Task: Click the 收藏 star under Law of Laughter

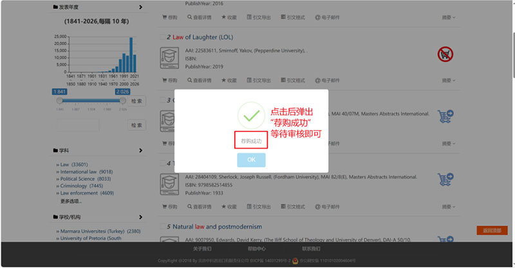Action: pos(229,81)
